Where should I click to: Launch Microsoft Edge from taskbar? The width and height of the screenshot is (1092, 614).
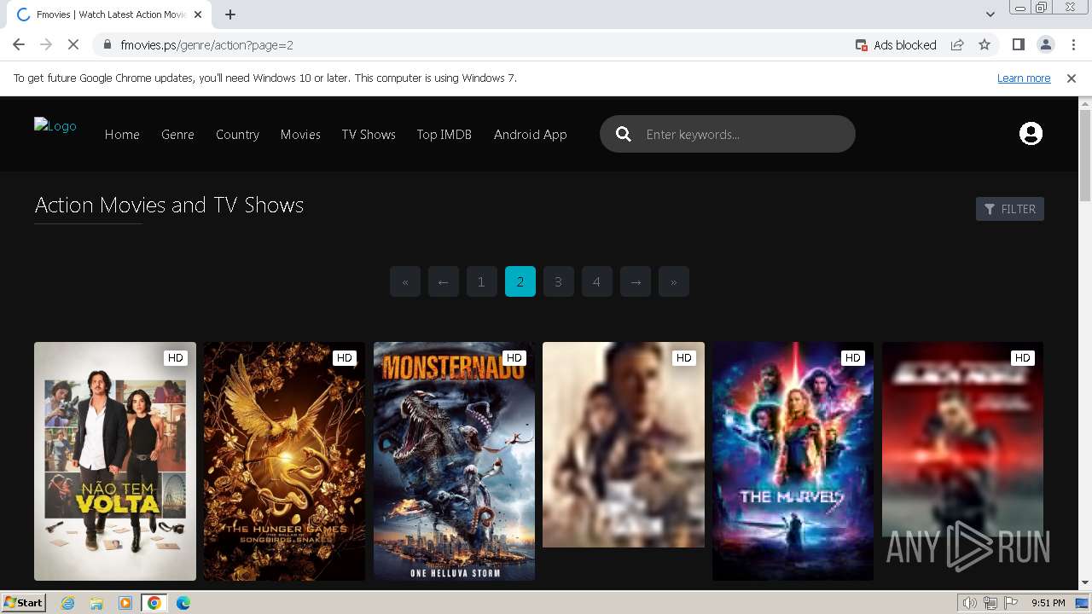[x=183, y=603]
